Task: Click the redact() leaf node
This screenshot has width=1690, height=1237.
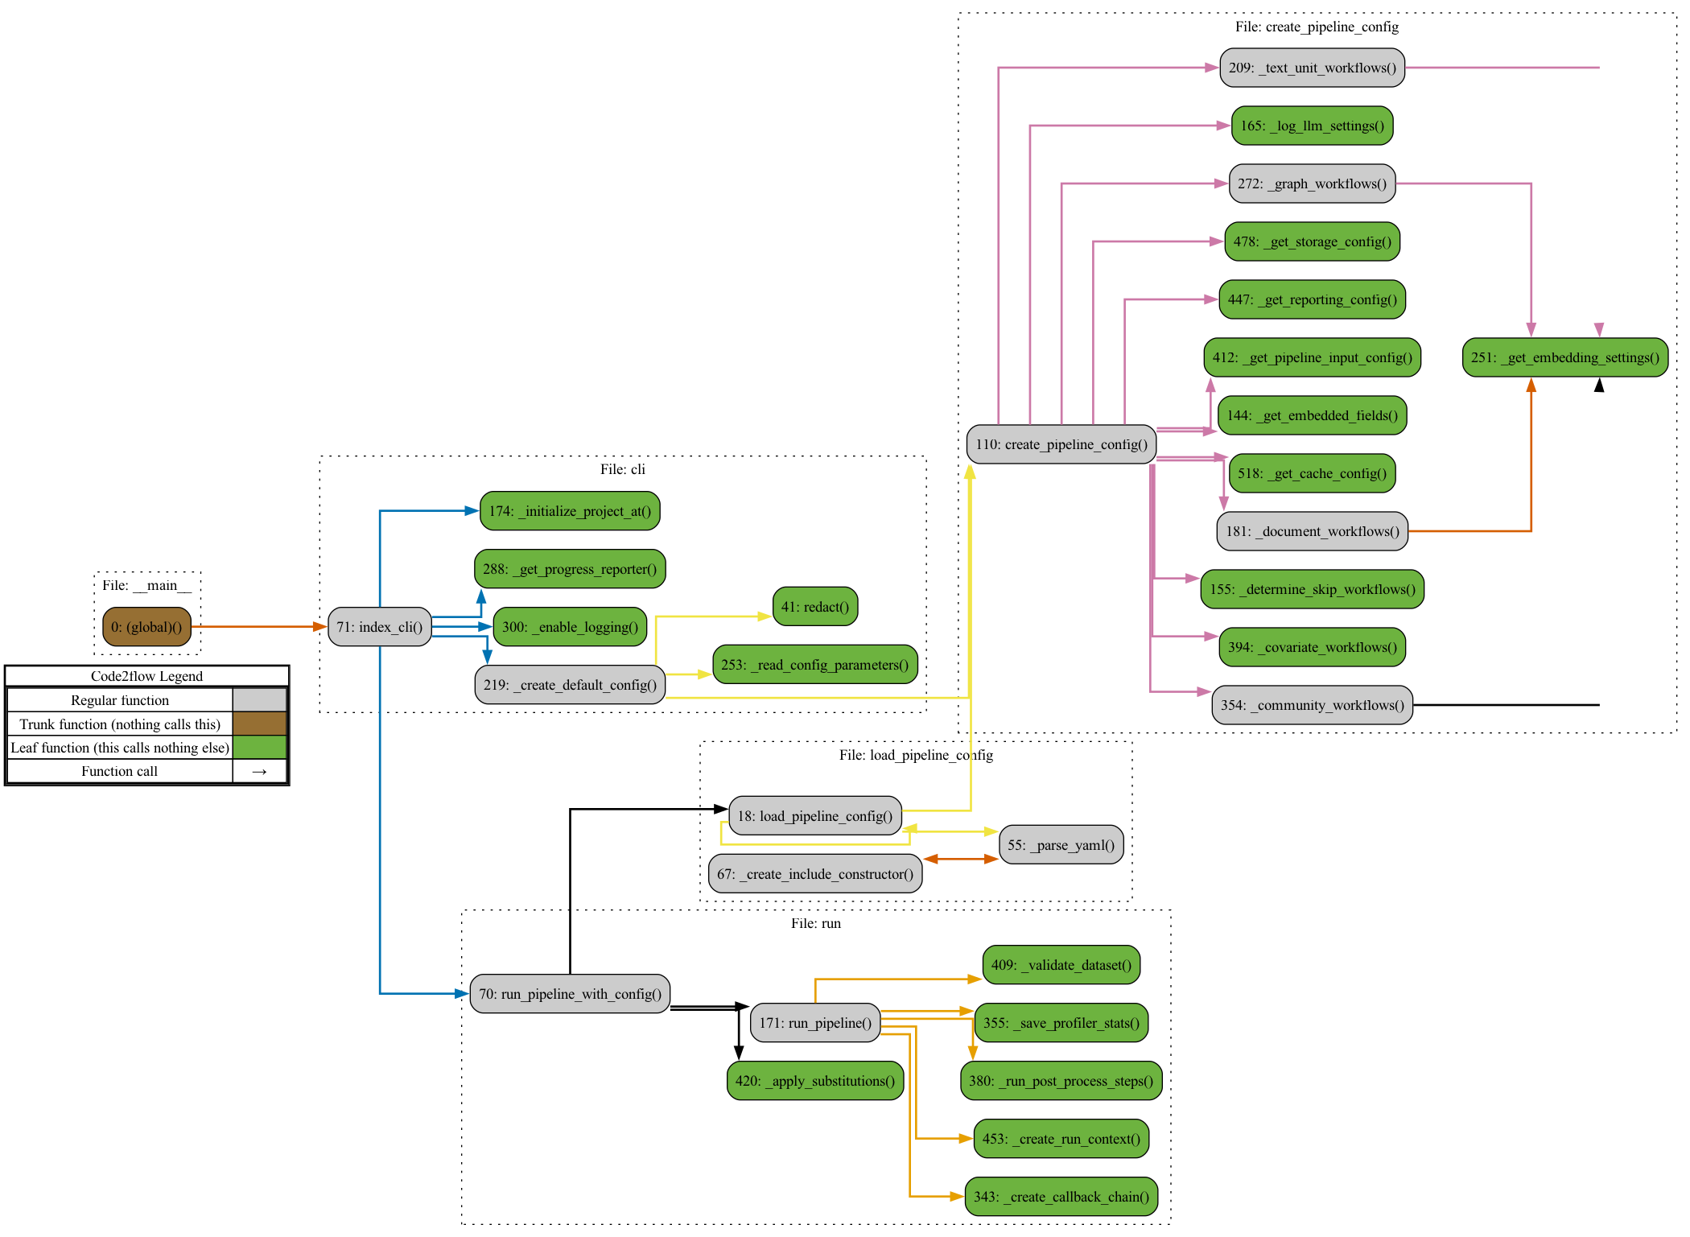Action: point(814,607)
